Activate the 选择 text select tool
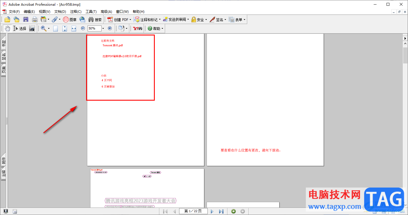 19,28
